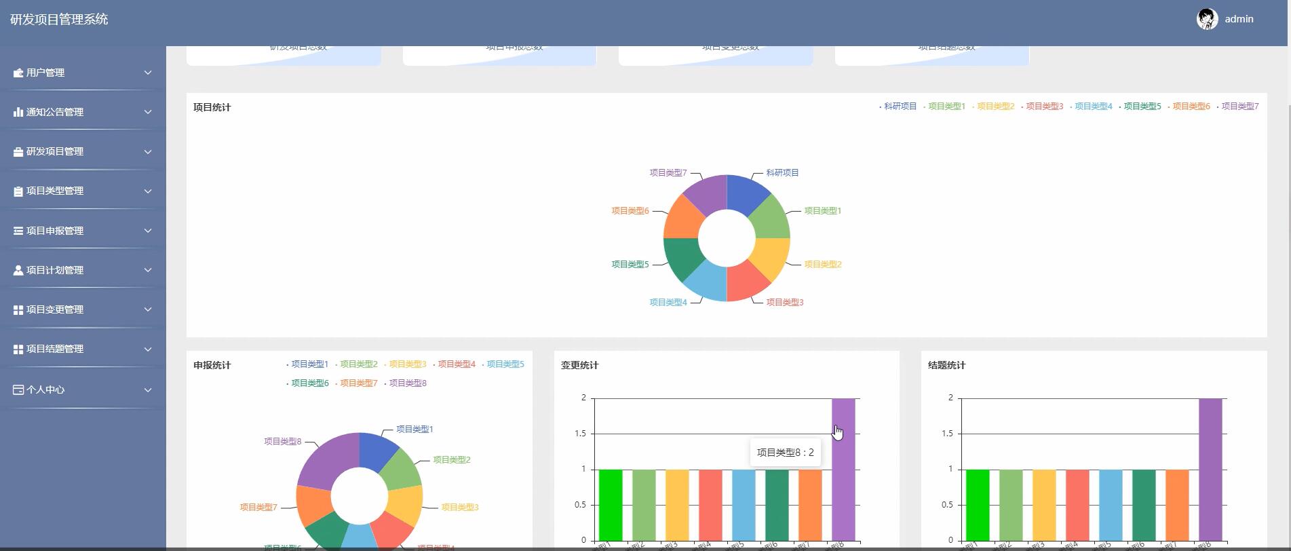Open the 通知公告管理 menu item
Image resolution: width=1291 pixels, height=551 pixels.
point(83,112)
